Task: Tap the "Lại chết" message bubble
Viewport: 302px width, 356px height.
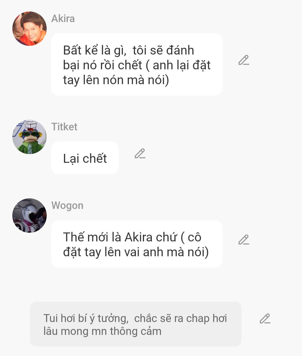Action: pyautogui.click(x=85, y=158)
